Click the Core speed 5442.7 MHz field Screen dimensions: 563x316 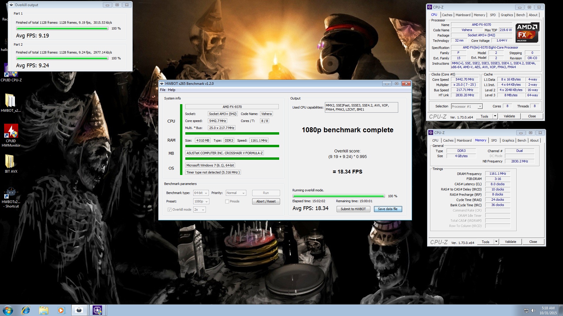218,121
